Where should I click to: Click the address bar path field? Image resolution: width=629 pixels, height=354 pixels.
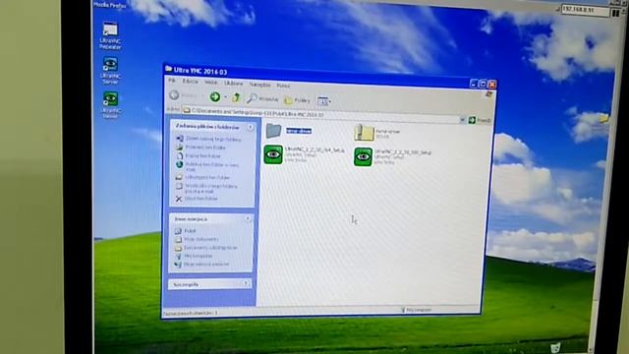(x=321, y=114)
